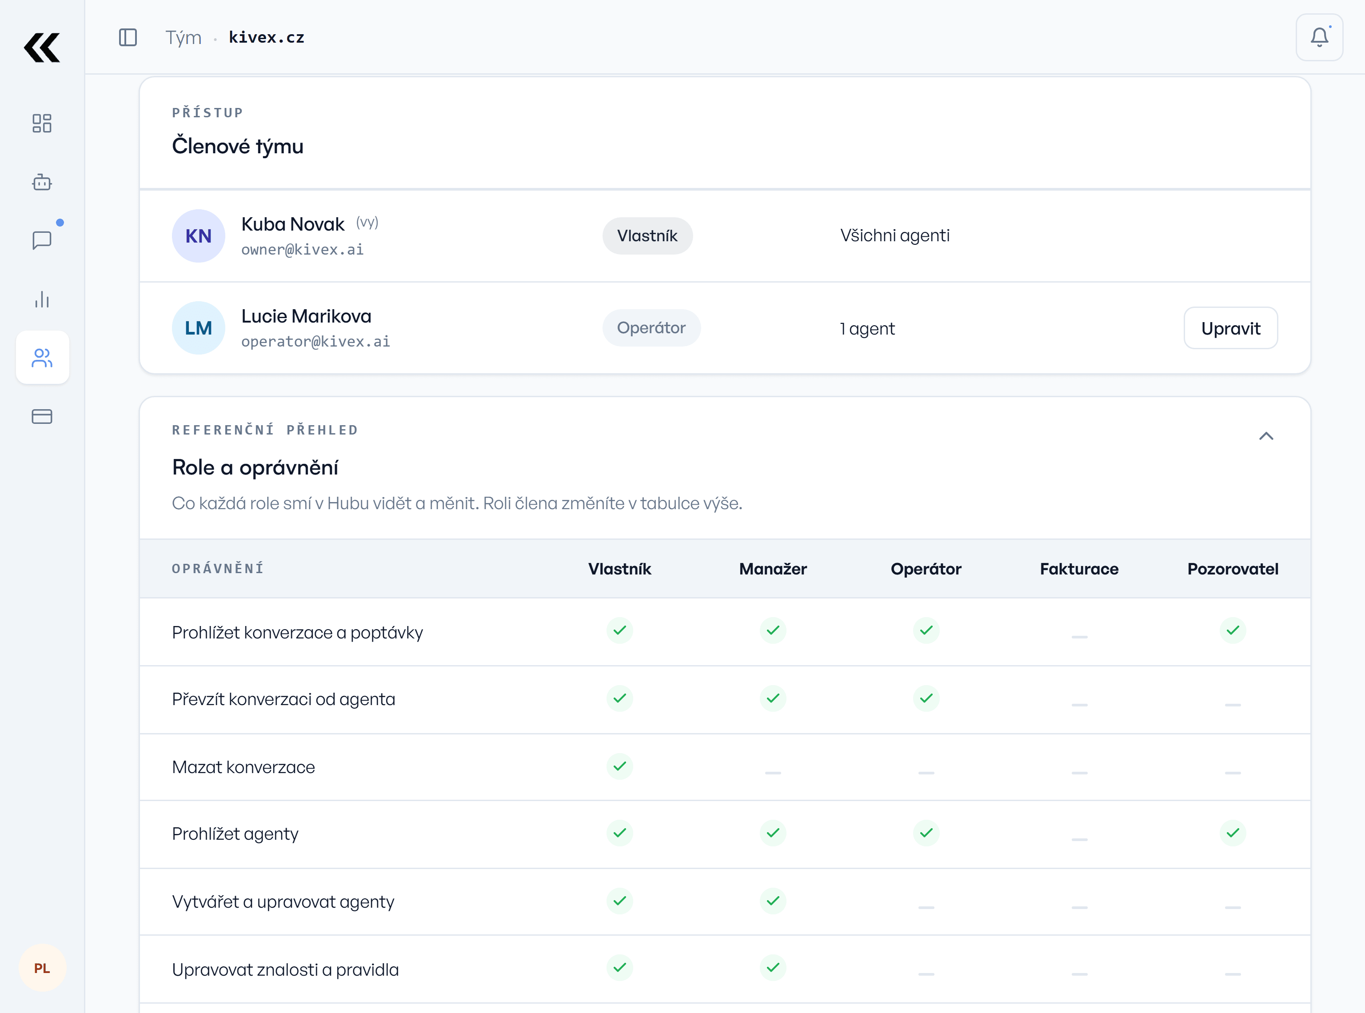Open the analytics bar chart icon

point(42,299)
